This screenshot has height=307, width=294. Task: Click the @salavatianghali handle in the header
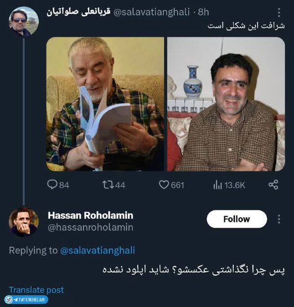(151, 12)
